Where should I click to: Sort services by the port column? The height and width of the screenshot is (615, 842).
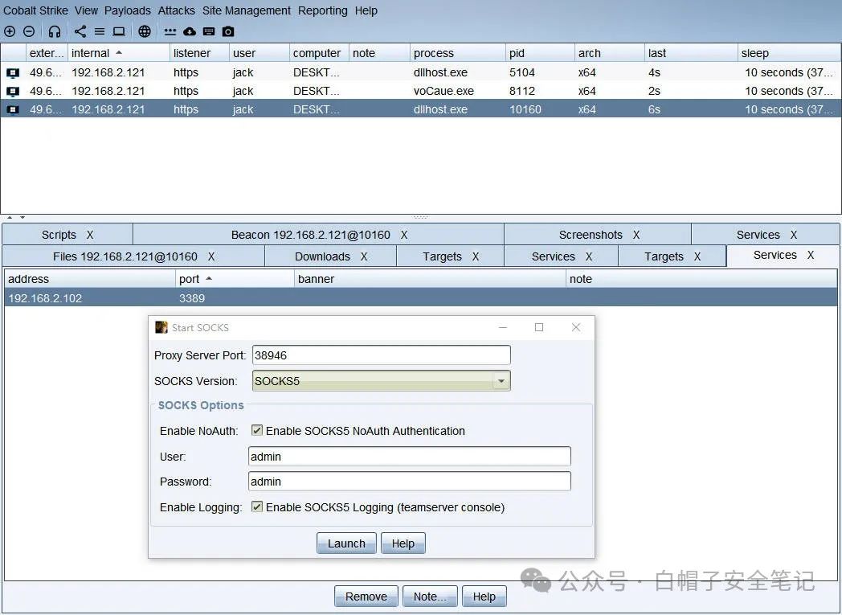tap(235, 279)
